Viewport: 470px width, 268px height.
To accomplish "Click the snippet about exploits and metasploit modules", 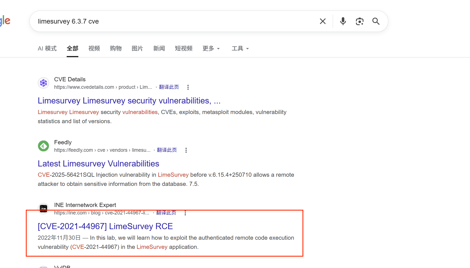I will pyautogui.click(x=162, y=117).
